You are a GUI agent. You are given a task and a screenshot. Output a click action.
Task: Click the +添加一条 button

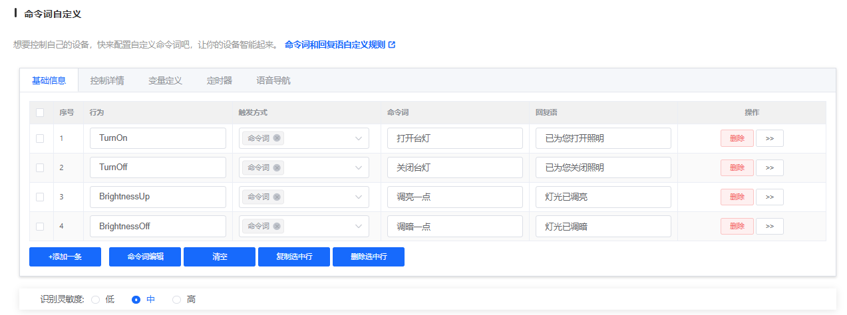coord(65,257)
